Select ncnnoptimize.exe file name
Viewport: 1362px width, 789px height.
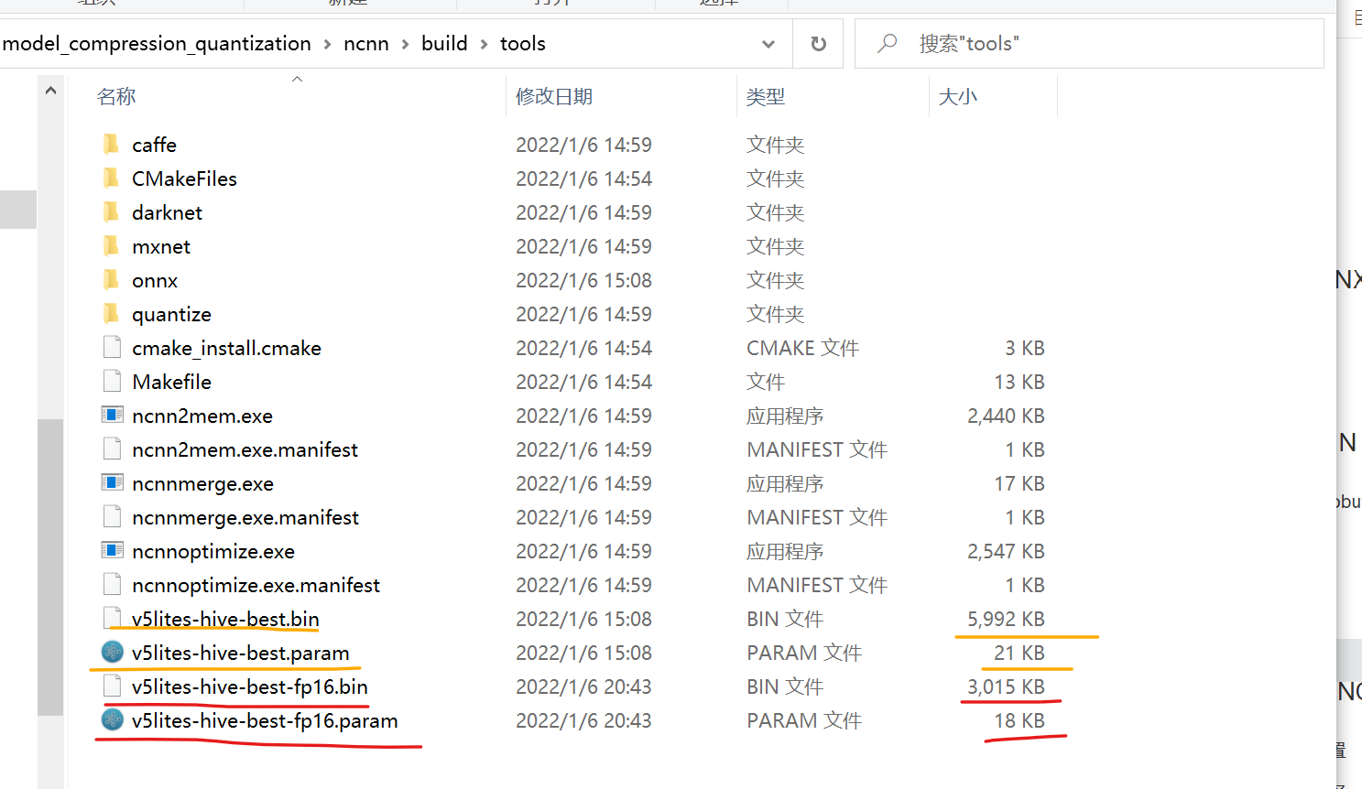213,551
